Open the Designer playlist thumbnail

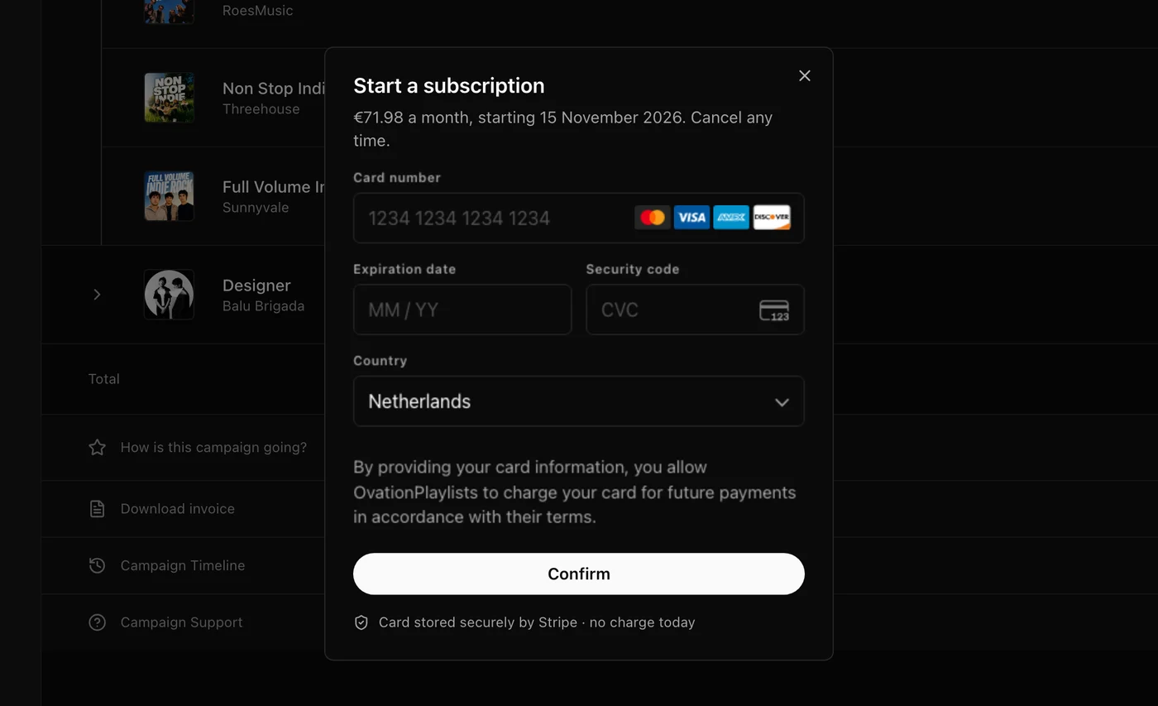[x=169, y=295]
